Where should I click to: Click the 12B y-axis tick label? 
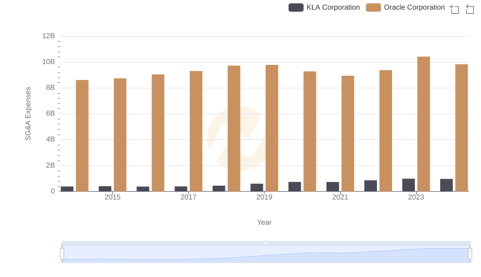(48, 36)
